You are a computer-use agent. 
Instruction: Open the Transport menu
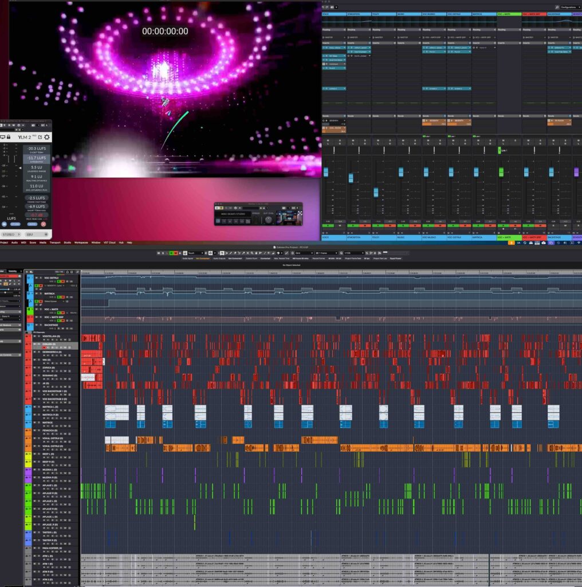point(55,242)
